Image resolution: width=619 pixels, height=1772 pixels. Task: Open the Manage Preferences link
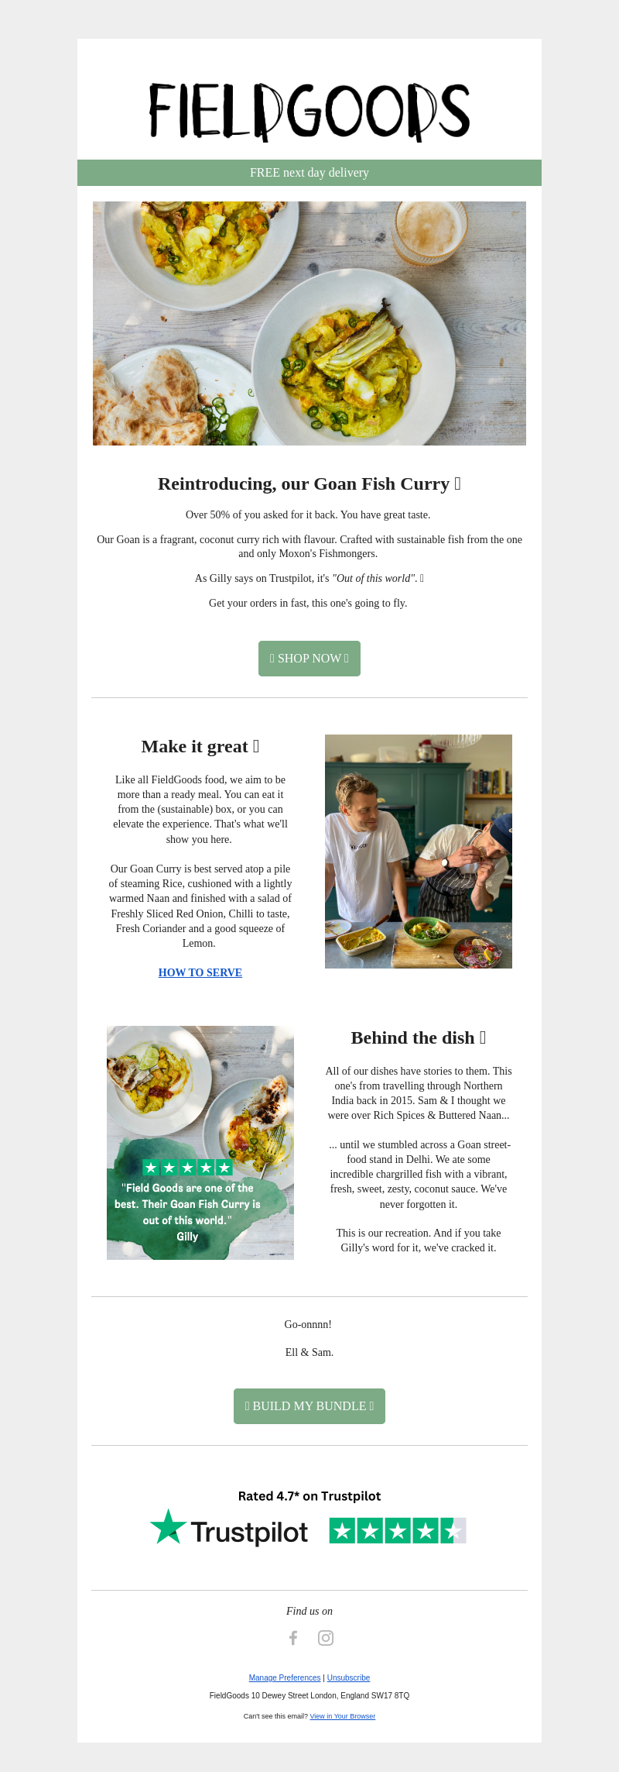point(285,1677)
